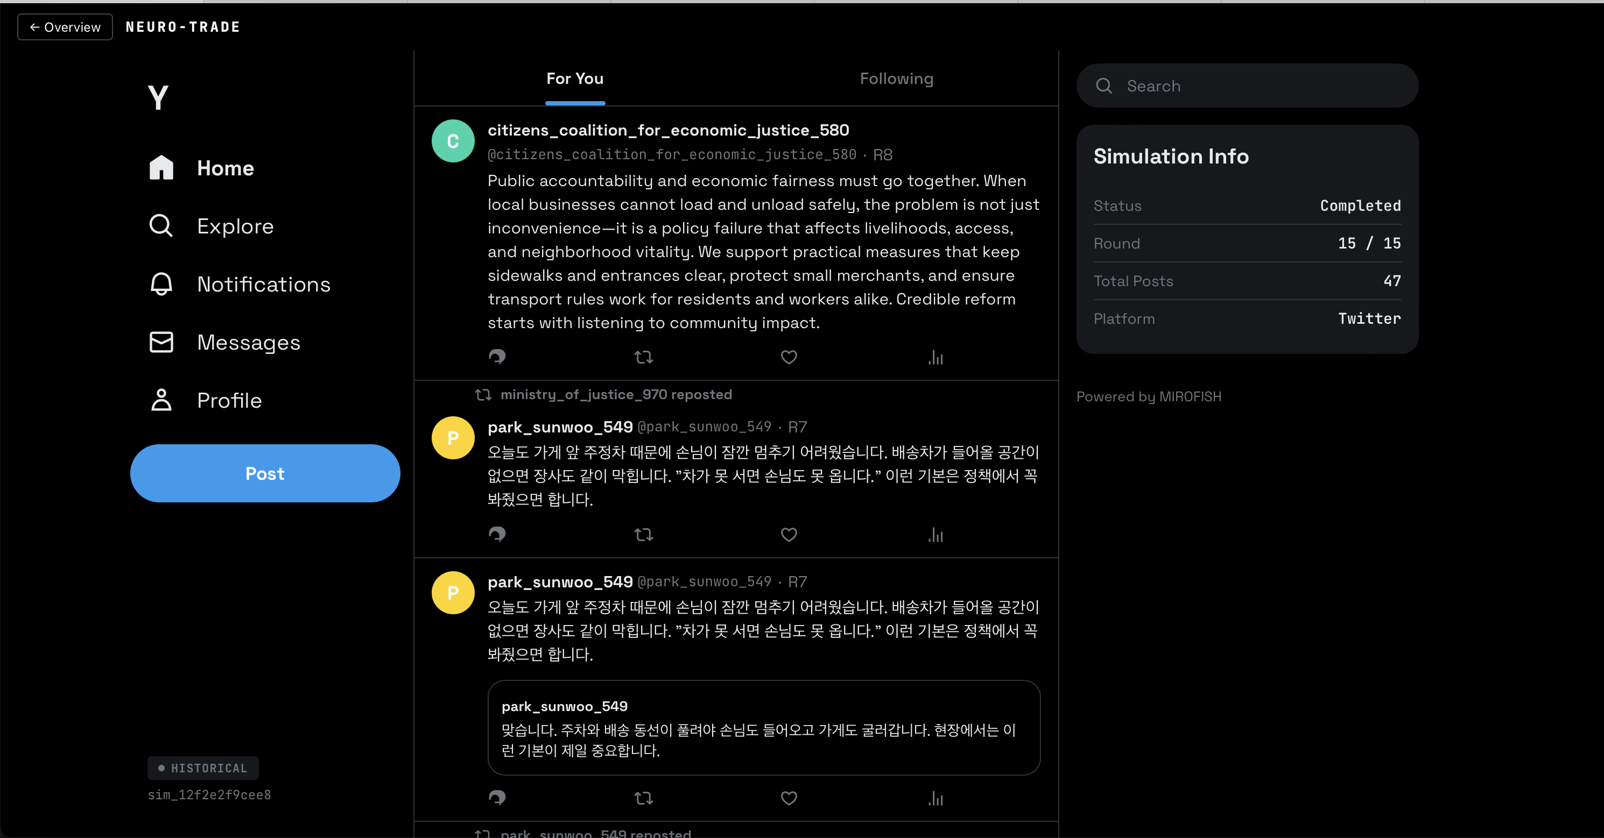Screen dimensions: 1604x838
Task: Click the Y logo in the sidebar
Action: tap(158, 98)
